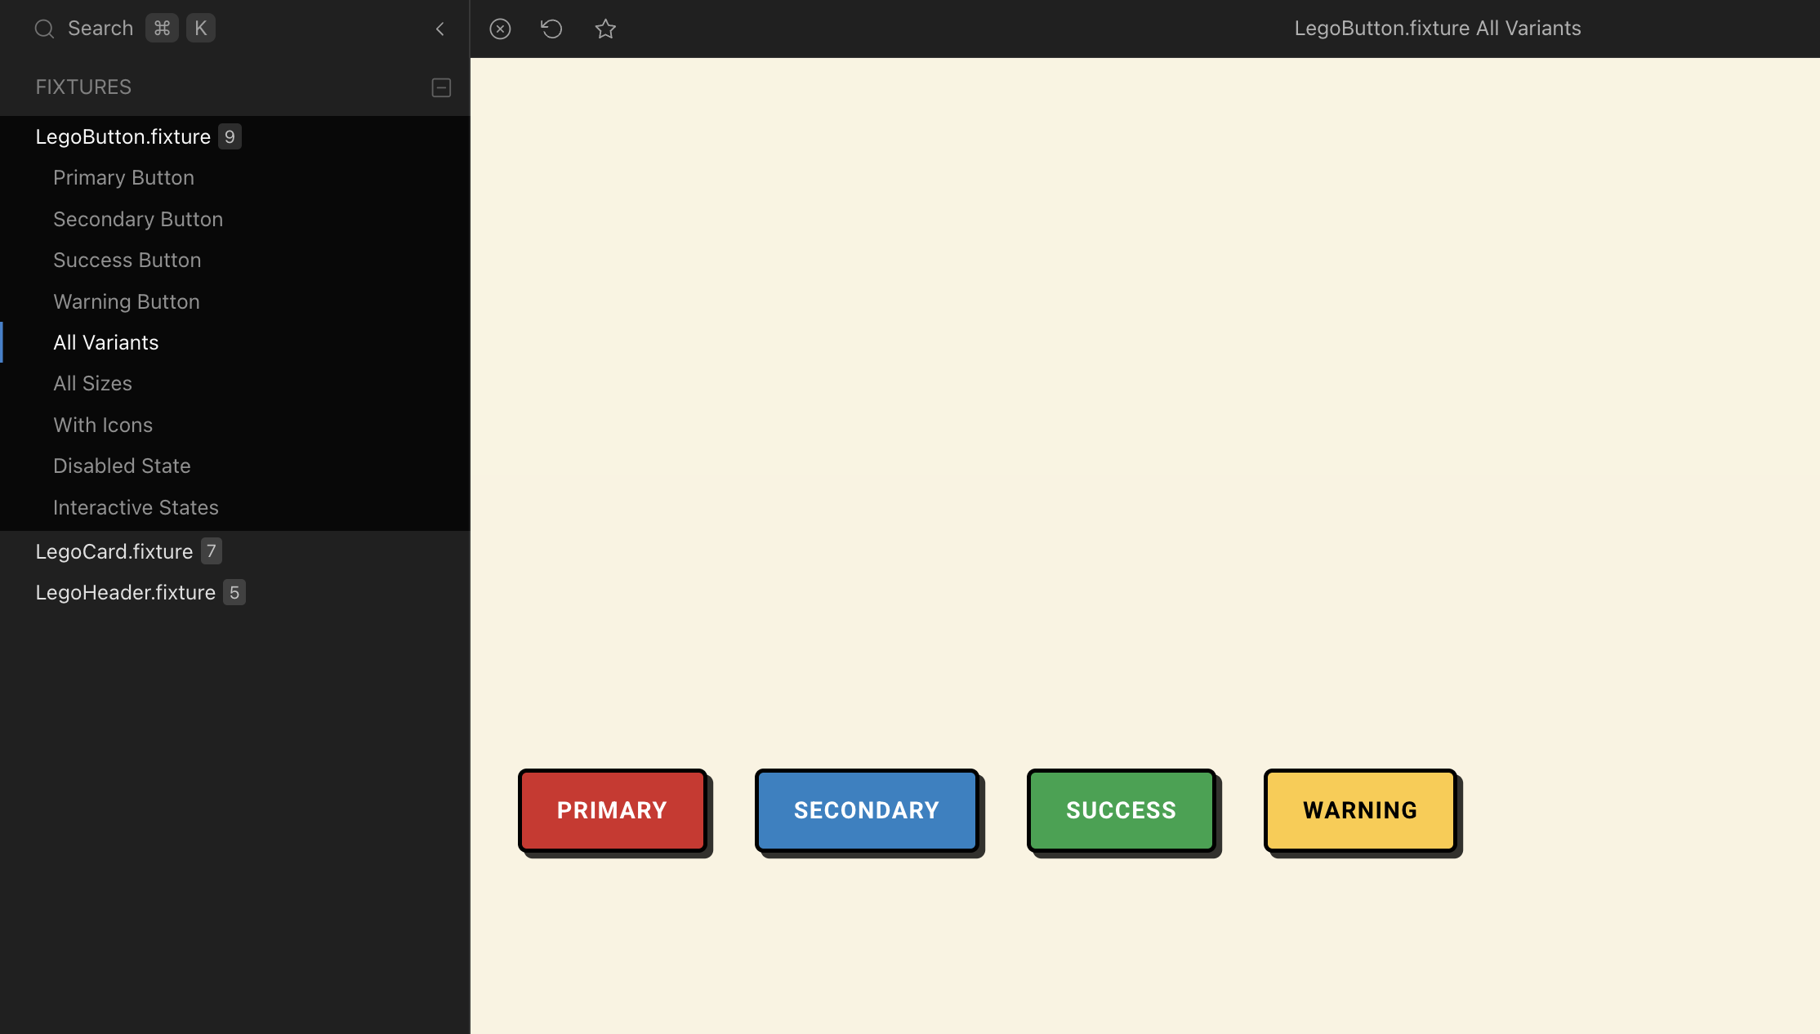This screenshot has width=1820, height=1034.
Task: Open the fixture search field
Action: [100, 29]
